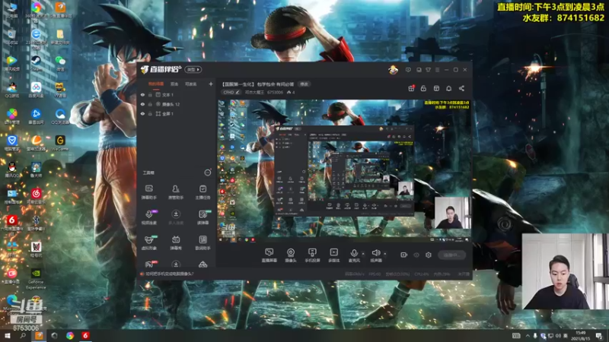Click the webcam overlay in preview

pos(452,213)
